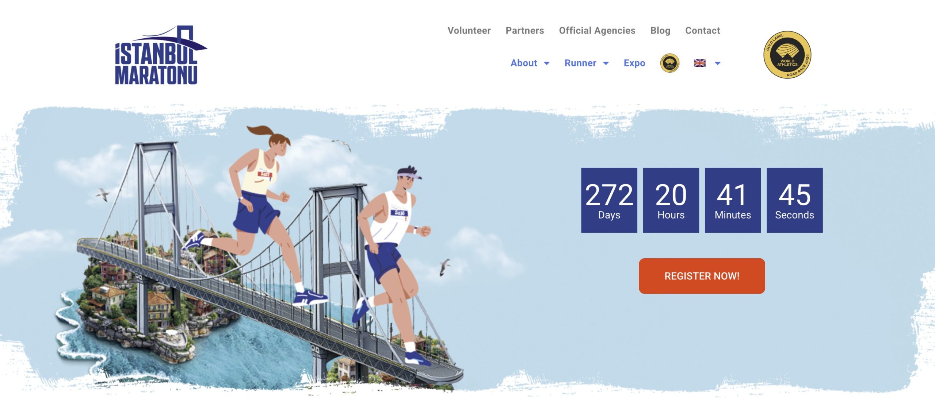
Task: Click the REGISTER NOW! button
Action: [x=702, y=276]
